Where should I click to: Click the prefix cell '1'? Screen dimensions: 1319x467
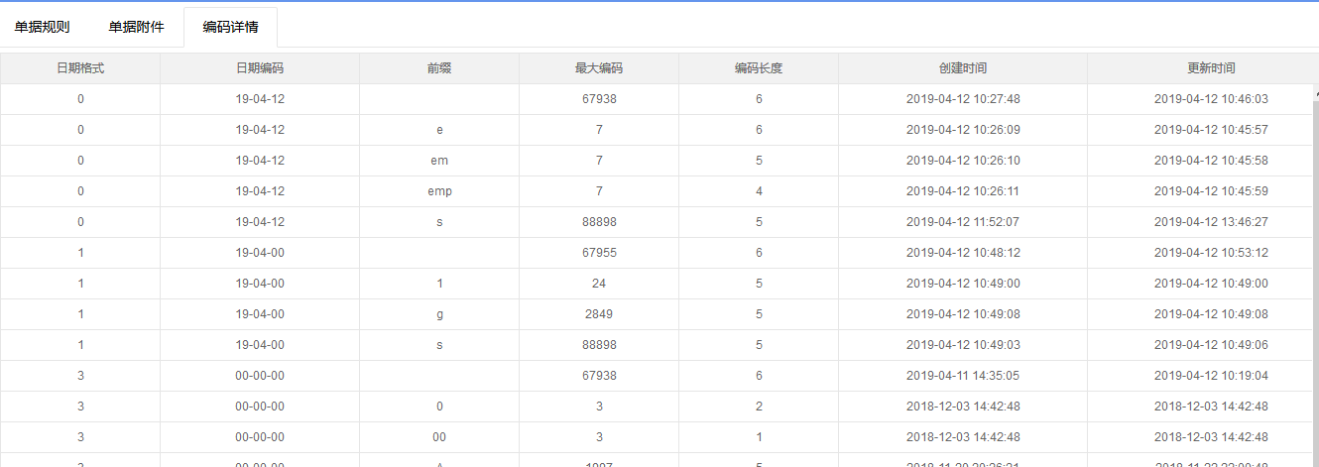click(439, 284)
